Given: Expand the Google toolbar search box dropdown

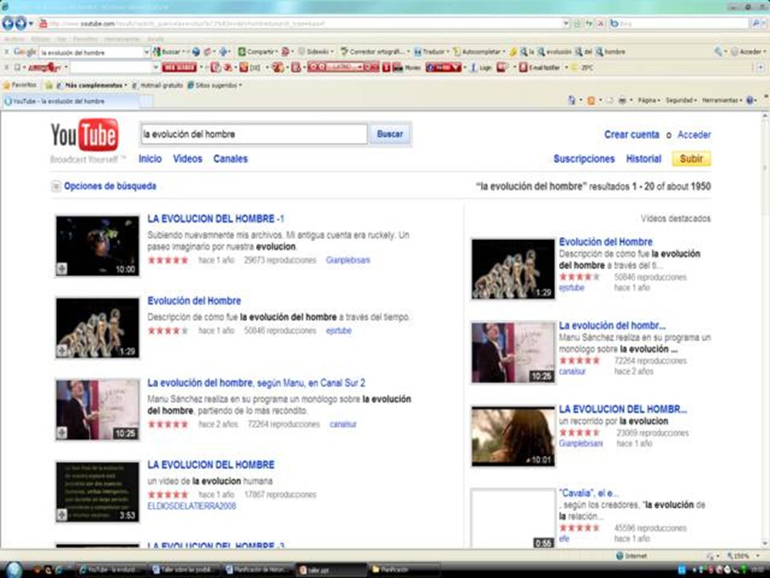Looking at the screenshot, I should pos(146,51).
